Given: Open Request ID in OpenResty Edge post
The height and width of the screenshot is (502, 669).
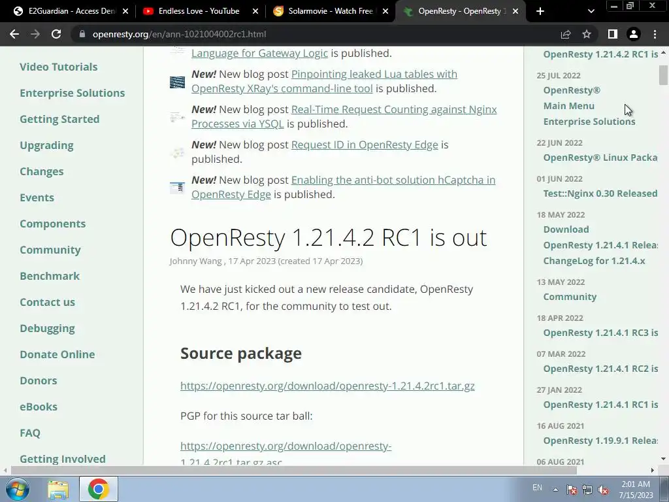Looking at the screenshot, I should pyautogui.click(x=365, y=144).
